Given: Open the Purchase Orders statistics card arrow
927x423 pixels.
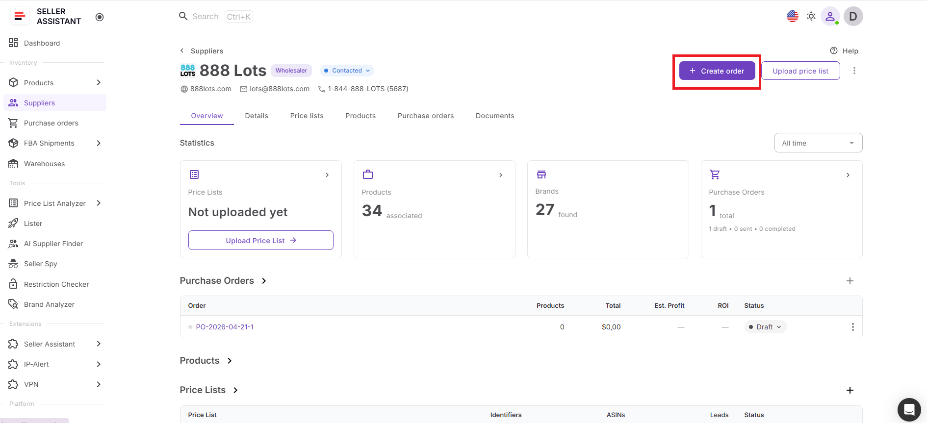Looking at the screenshot, I should [848, 175].
